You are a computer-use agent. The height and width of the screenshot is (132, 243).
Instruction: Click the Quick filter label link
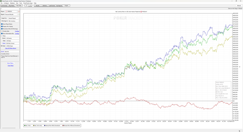[2, 52]
